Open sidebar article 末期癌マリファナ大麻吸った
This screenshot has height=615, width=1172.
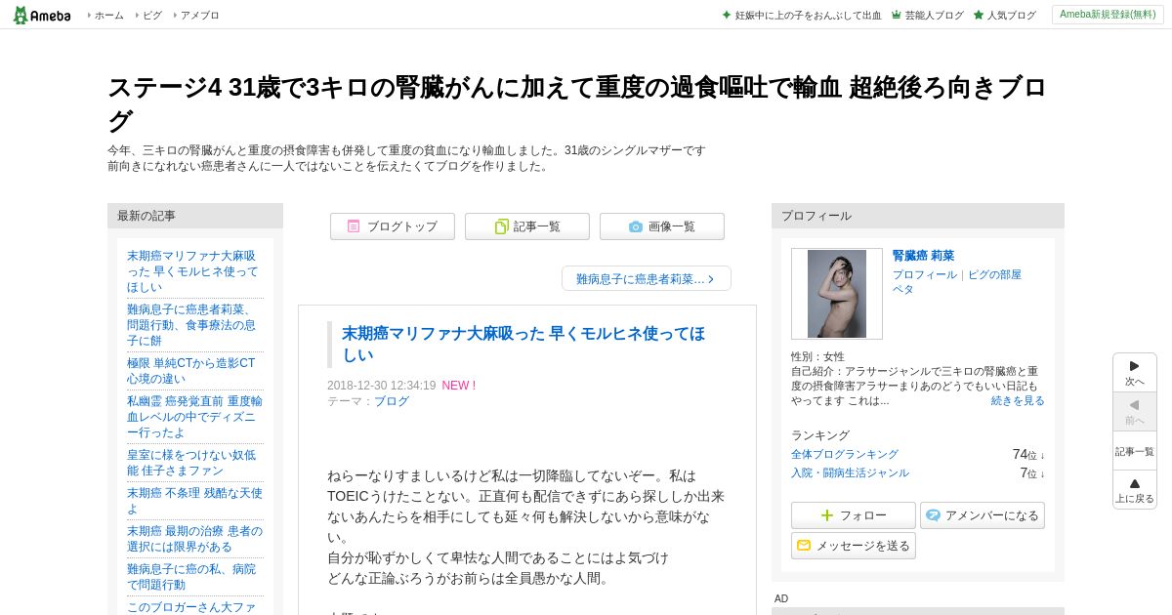pos(193,271)
